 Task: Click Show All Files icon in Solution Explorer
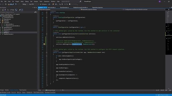pos(13,10)
